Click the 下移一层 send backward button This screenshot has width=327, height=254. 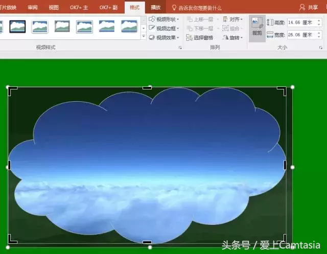click(200, 28)
